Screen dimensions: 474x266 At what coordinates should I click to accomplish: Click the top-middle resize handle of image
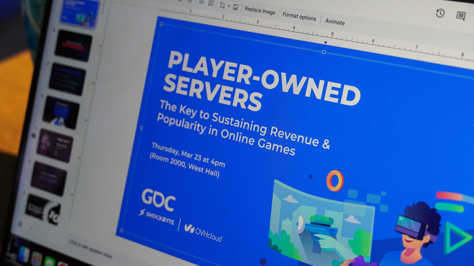coord(323,52)
